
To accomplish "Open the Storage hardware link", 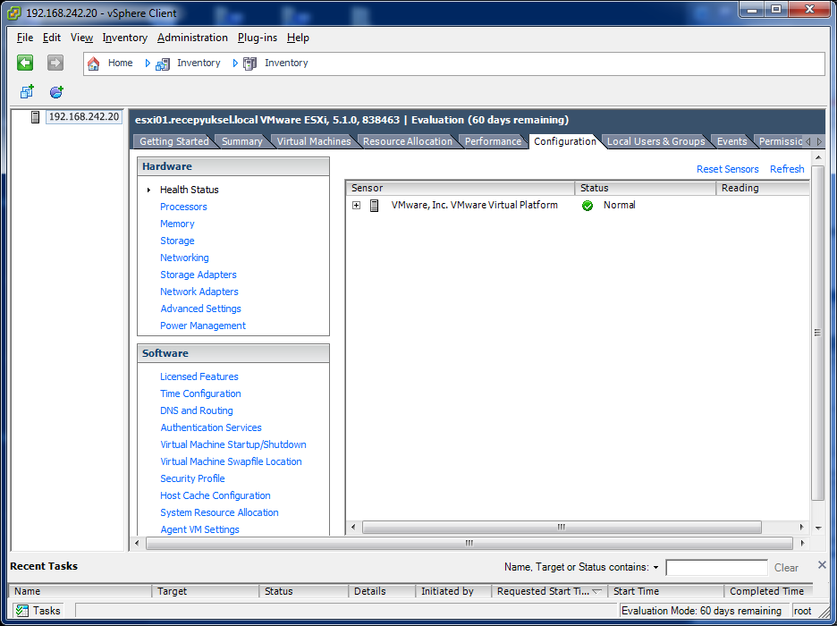I will (x=177, y=241).
